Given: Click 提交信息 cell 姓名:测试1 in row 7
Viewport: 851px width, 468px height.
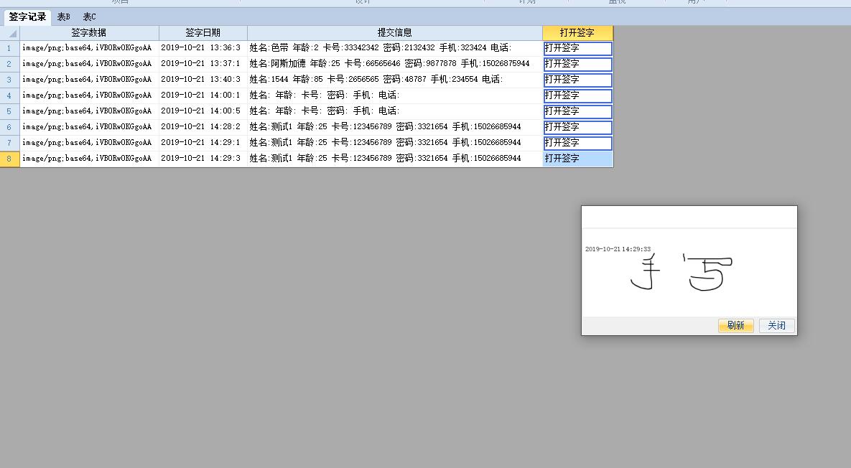Looking at the screenshot, I should pos(394,143).
